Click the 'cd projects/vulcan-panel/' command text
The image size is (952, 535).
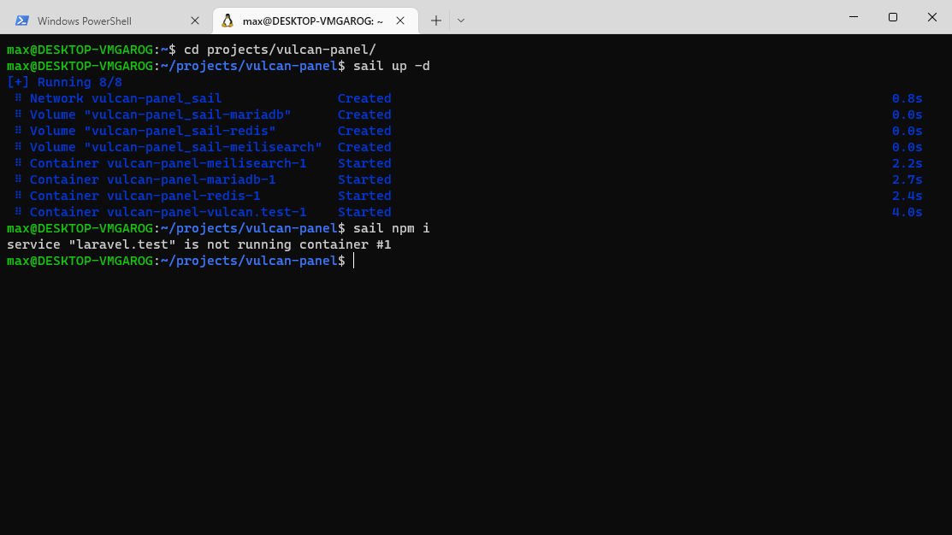coord(280,50)
